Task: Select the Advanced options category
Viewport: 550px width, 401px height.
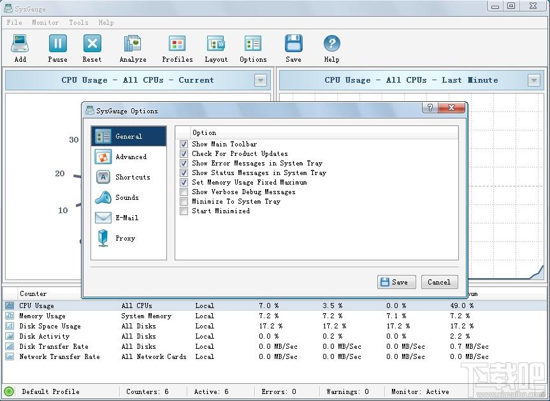Action: [x=128, y=157]
